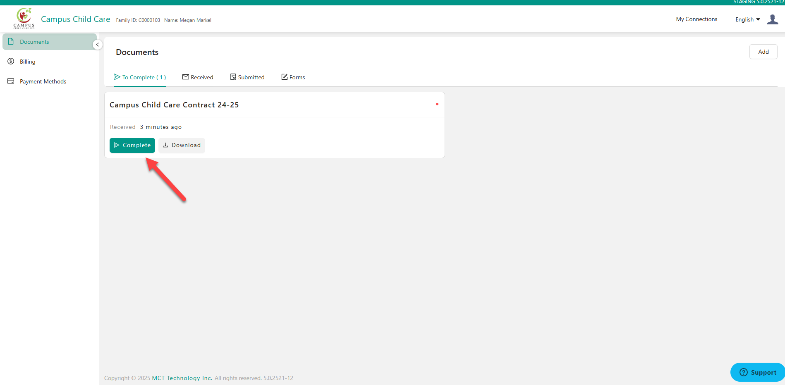The height and width of the screenshot is (385, 785).
Task: Open the user profile avatar icon
Action: tap(772, 19)
